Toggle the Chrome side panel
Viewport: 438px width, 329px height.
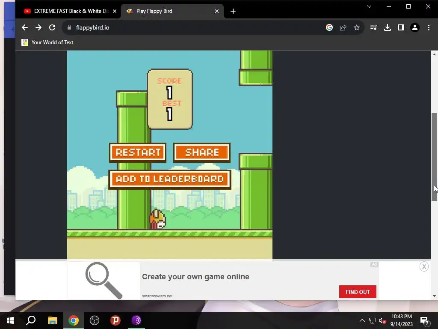coord(401,27)
